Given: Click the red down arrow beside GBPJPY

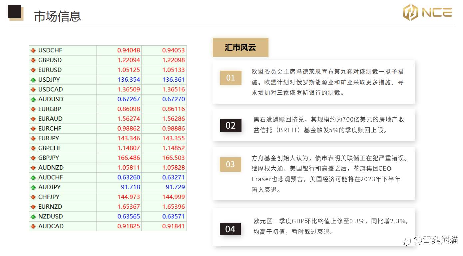Looking at the screenshot, I should point(33,158).
